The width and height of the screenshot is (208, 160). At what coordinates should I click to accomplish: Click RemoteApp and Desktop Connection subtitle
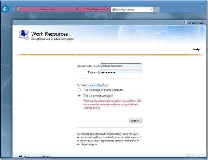tap(52, 39)
